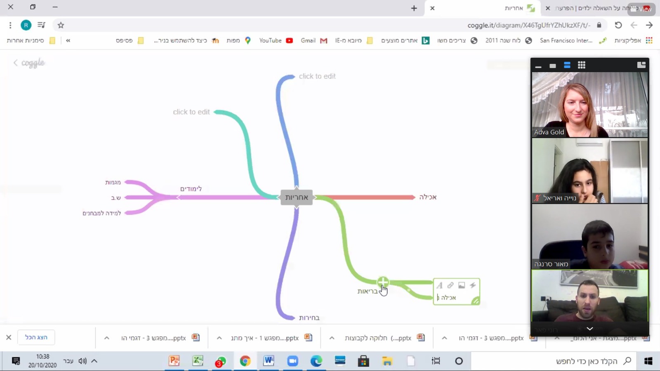The image size is (660, 371).
Task: Expand options for חלוקה לקבוצות download
Action: pos(332,338)
